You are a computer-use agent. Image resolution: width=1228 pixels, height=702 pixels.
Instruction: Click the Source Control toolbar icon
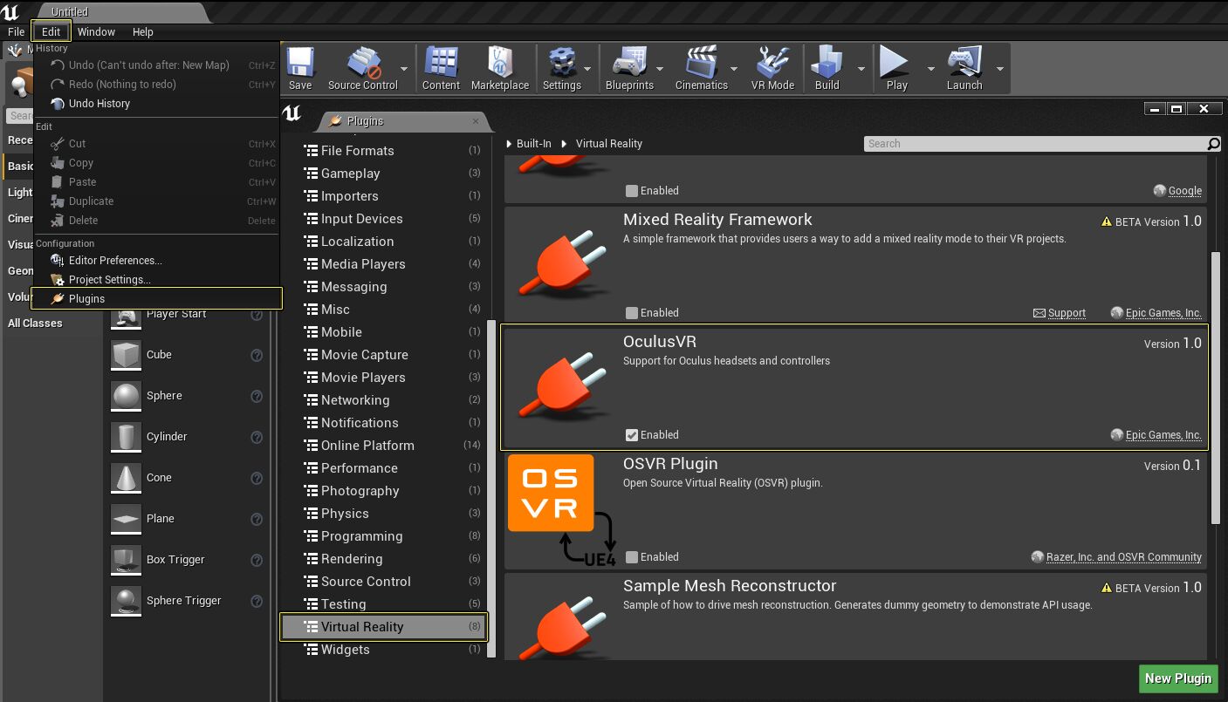(360, 68)
